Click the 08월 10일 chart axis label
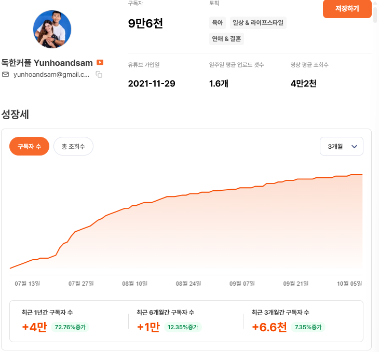This screenshot has height=352, width=379. tap(134, 284)
